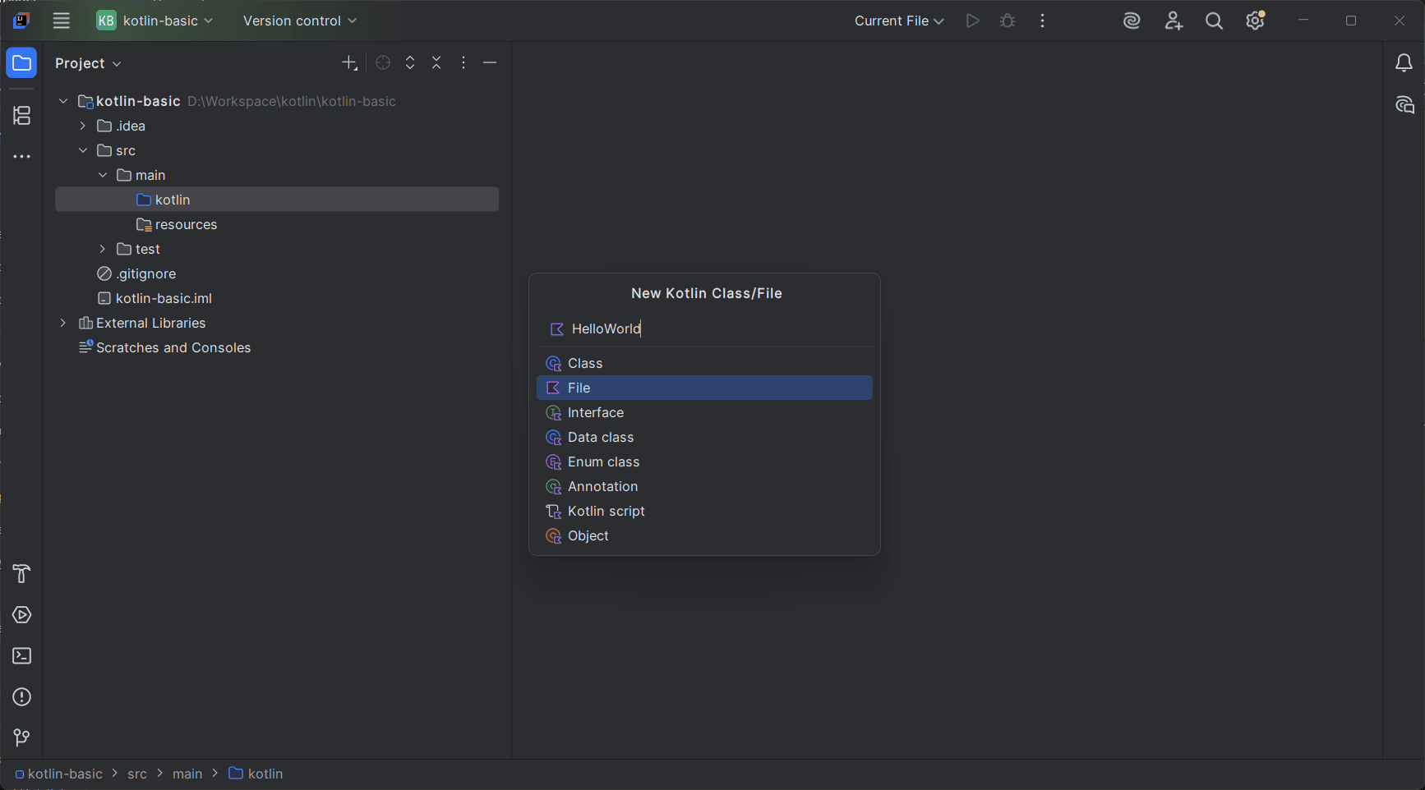The height and width of the screenshot is (790, 1425).
Task: Open IDE Settings with the gear icon
Action: point(1254,21)
